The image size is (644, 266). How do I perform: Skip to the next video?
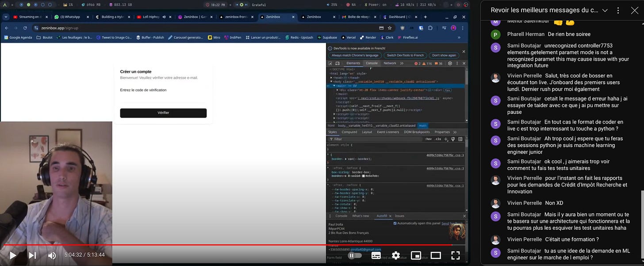point(32,255)
